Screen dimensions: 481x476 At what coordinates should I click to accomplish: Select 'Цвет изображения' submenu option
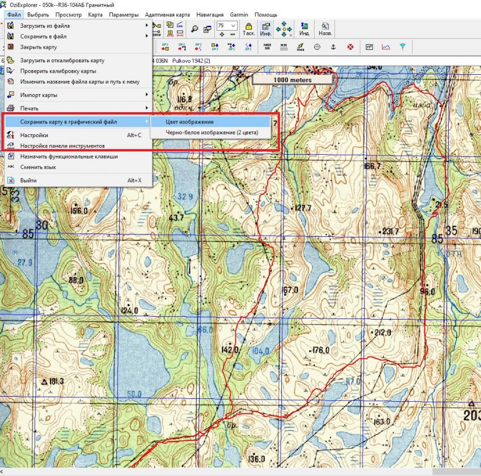click(189, 122)
